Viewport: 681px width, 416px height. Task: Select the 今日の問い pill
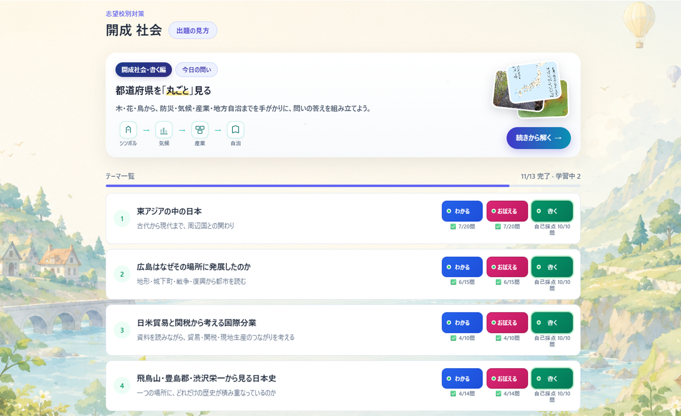(197, 70)
